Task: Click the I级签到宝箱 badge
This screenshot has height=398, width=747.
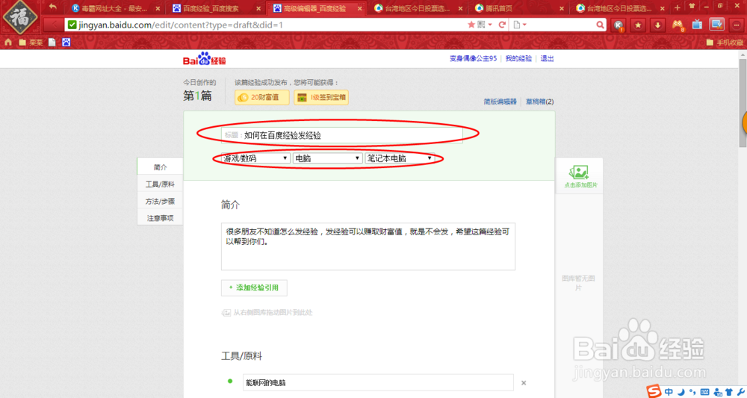Action: pos(321,97)
